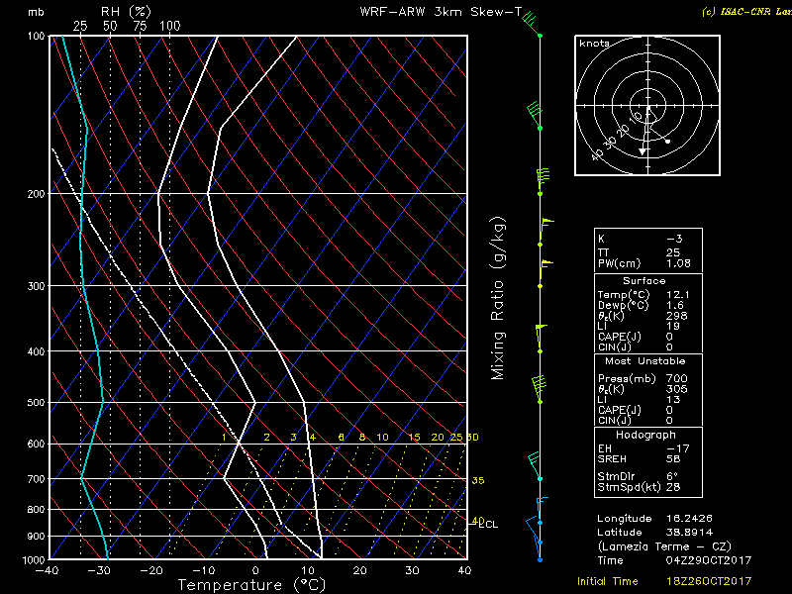Click the surface Dewp value 1.6
The height and width of the screenshot is (594, 792).
click(x=675, y=306)
